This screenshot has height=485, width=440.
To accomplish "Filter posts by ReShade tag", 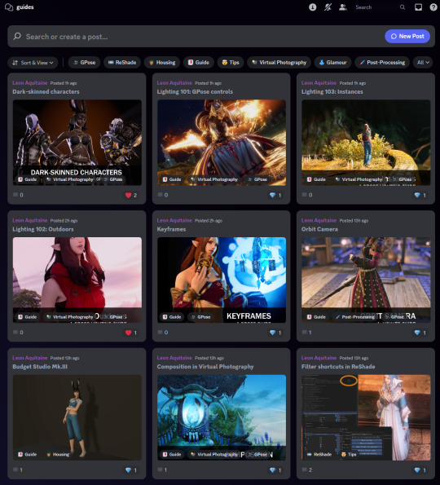I will 122,63.
